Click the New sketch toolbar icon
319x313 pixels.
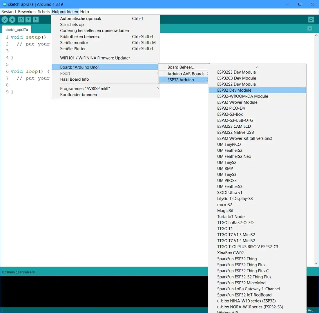point(21,19)
